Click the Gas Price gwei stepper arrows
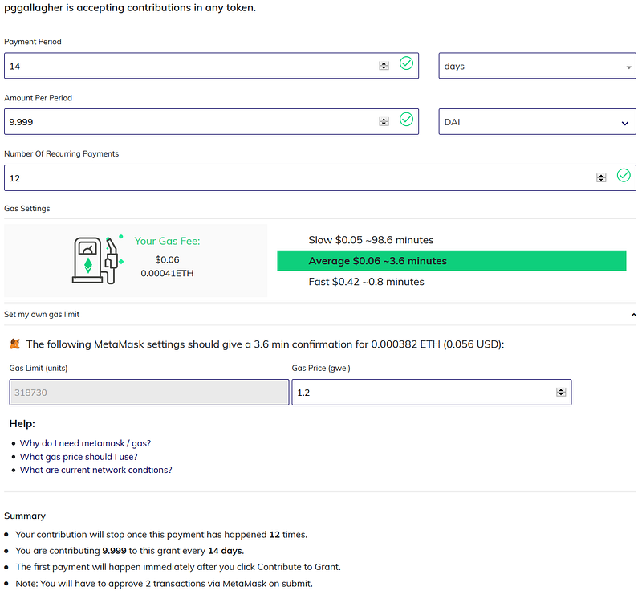The image size is (642, 595). (561, 393)
